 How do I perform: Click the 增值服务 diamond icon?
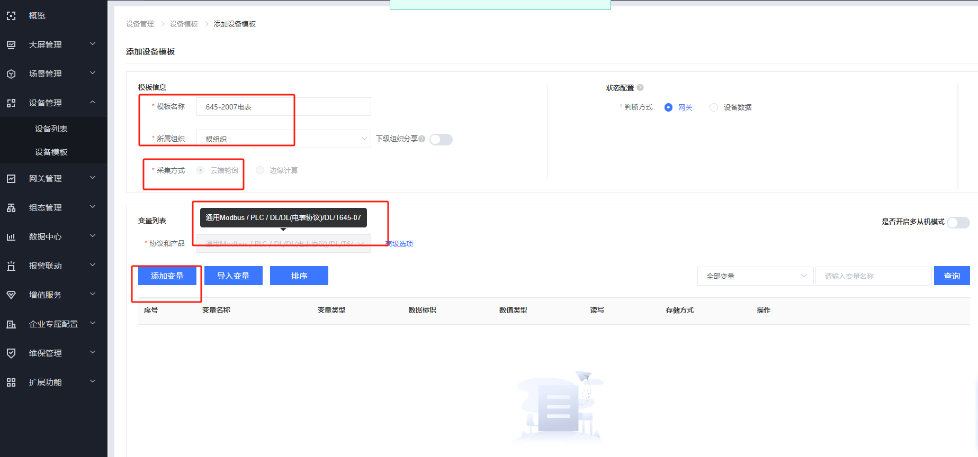(11, 295)
